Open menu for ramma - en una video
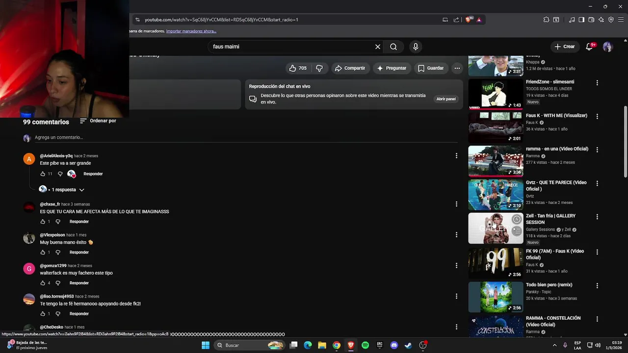This screenshot has height=353, width=628. (597, 150)
